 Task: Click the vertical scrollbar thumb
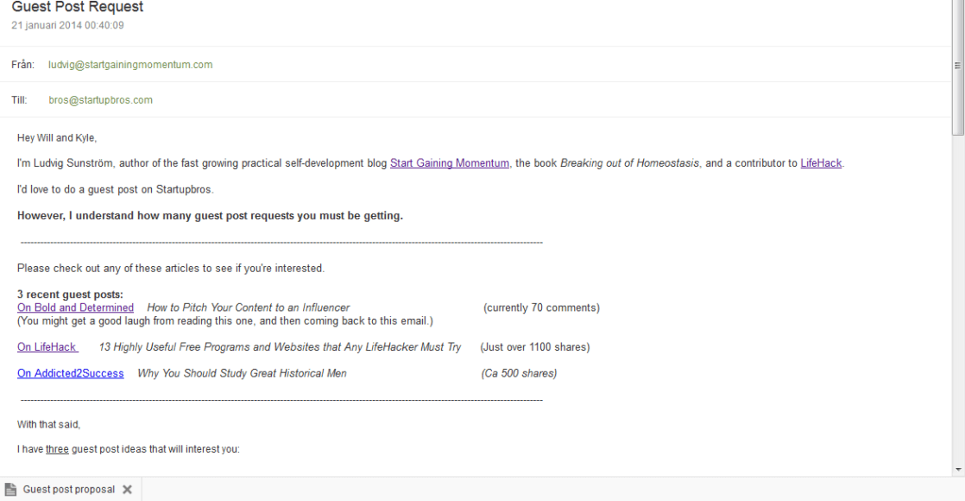coord(957,66)
